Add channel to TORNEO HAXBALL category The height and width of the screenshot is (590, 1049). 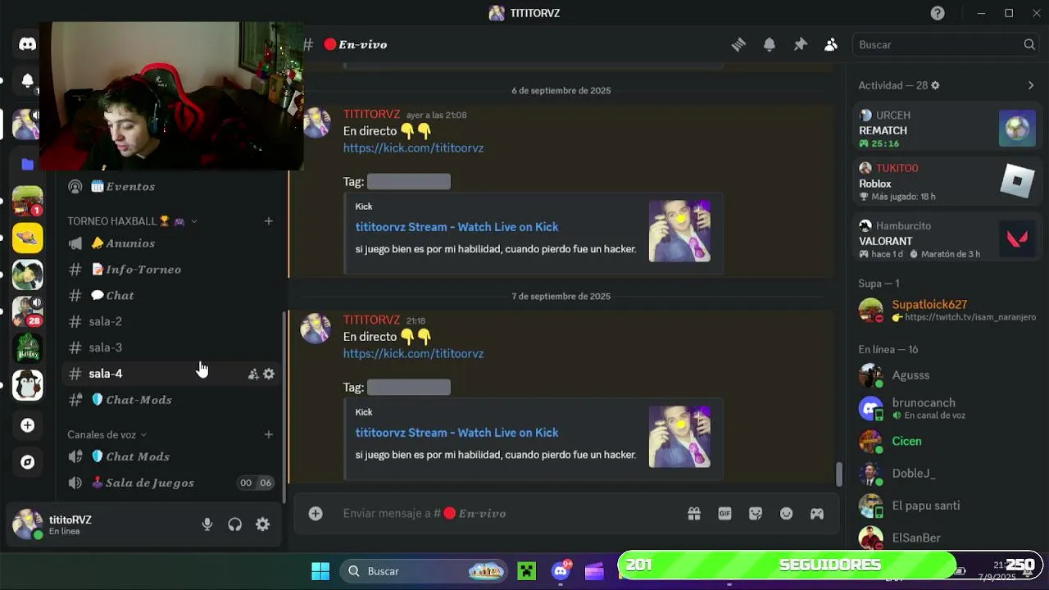pyautogui.click(x=268, y=221)
